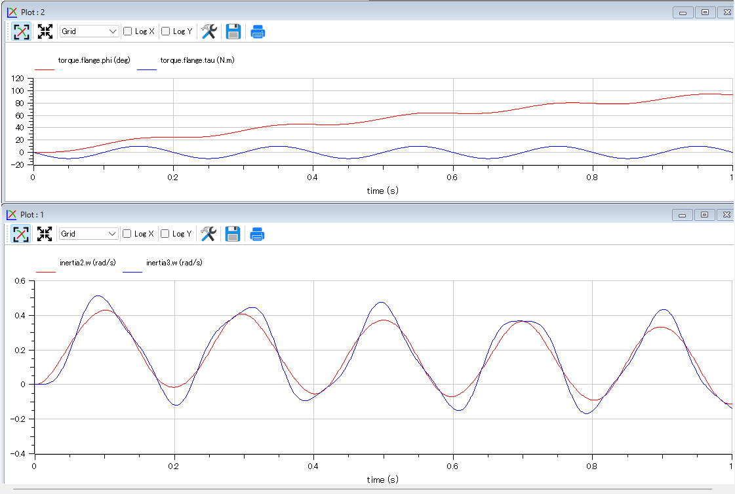This screenshot has width=735, height=494.
Task: Click the 120 y-axis label in Plot 2
Action: click(17, 79)
